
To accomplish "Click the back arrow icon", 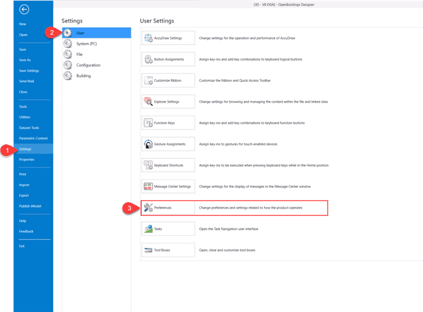I will 24,9.
